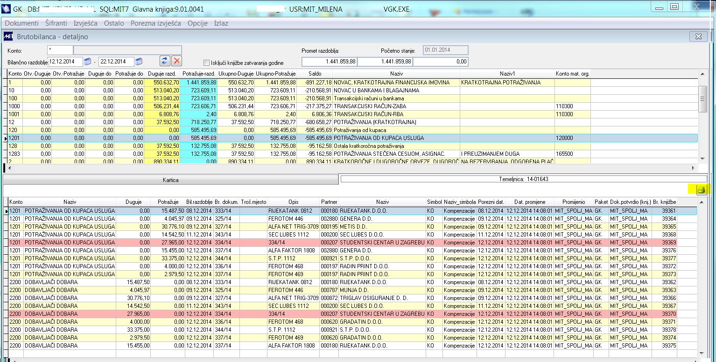This screenshot has width=716, height=362.
Task: Open the Ostalo menu
Action: (x=114, y=23)
